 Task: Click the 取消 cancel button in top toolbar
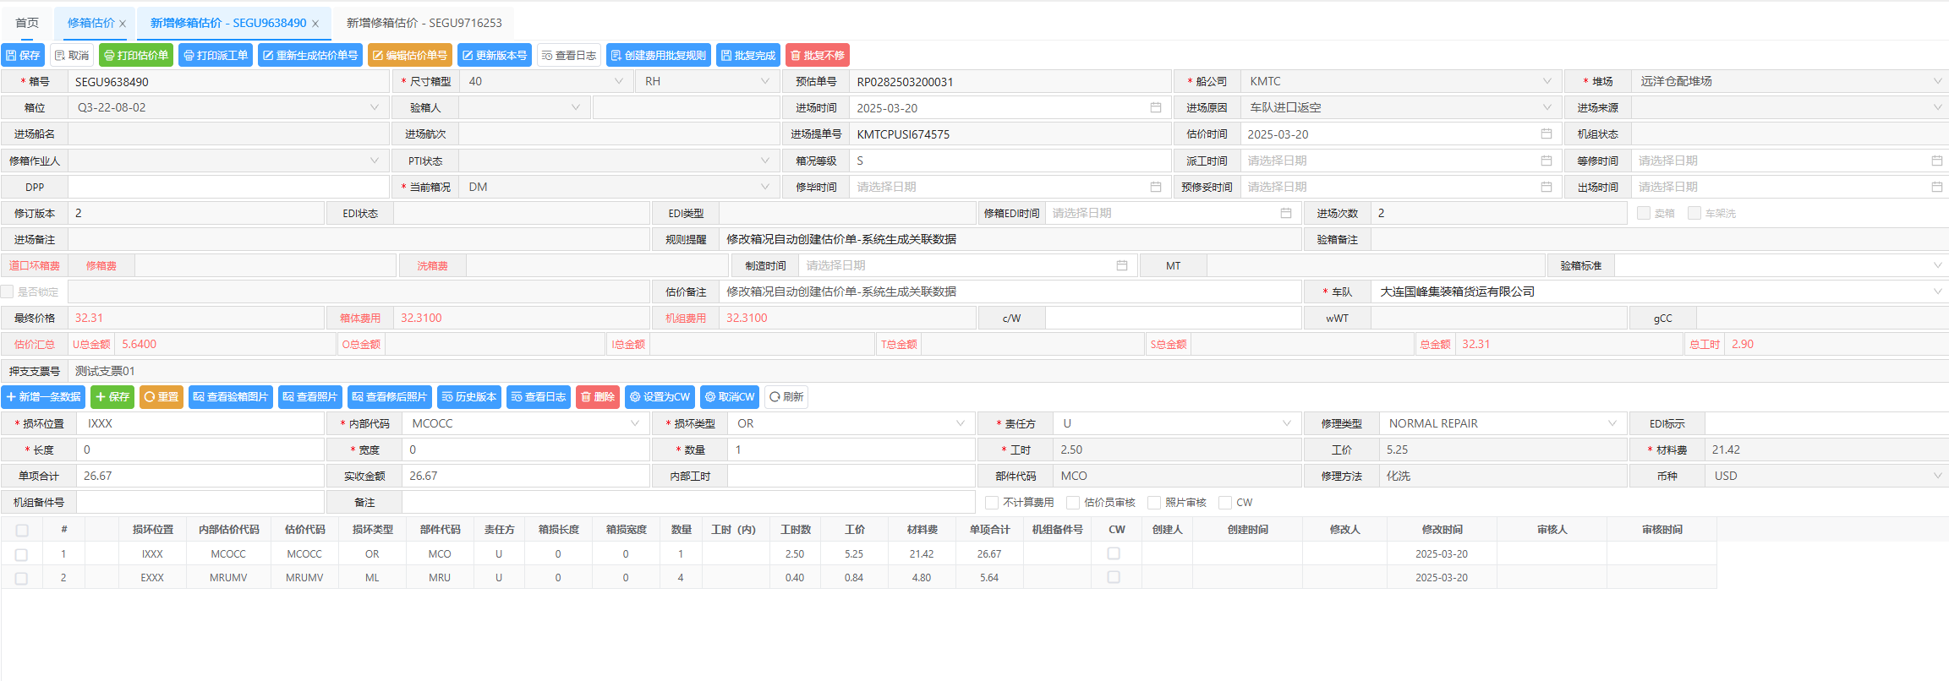tap(72, 56)
